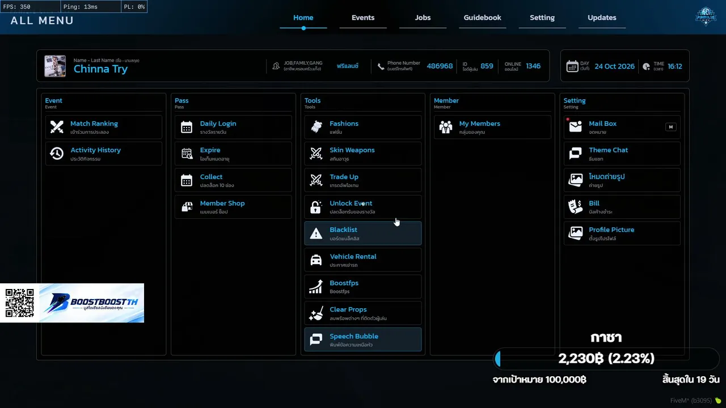Click the Boostfps rising chart icon
Viewport: 726px width, 408px height.
pos(316,287)
